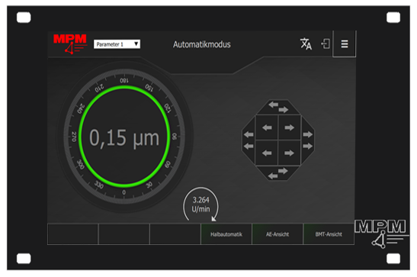The height and width of the screenshot is (277, 417).
Task: Click the 0,15 µm value in the dial
Action: point(124,138)
